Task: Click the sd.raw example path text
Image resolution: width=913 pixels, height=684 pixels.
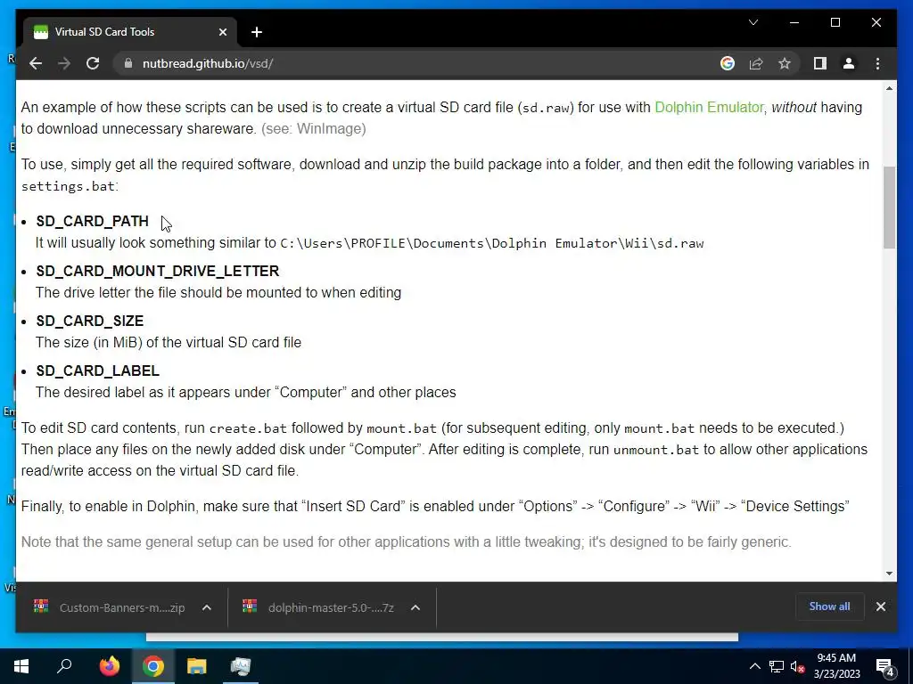Action: [492, 243]
